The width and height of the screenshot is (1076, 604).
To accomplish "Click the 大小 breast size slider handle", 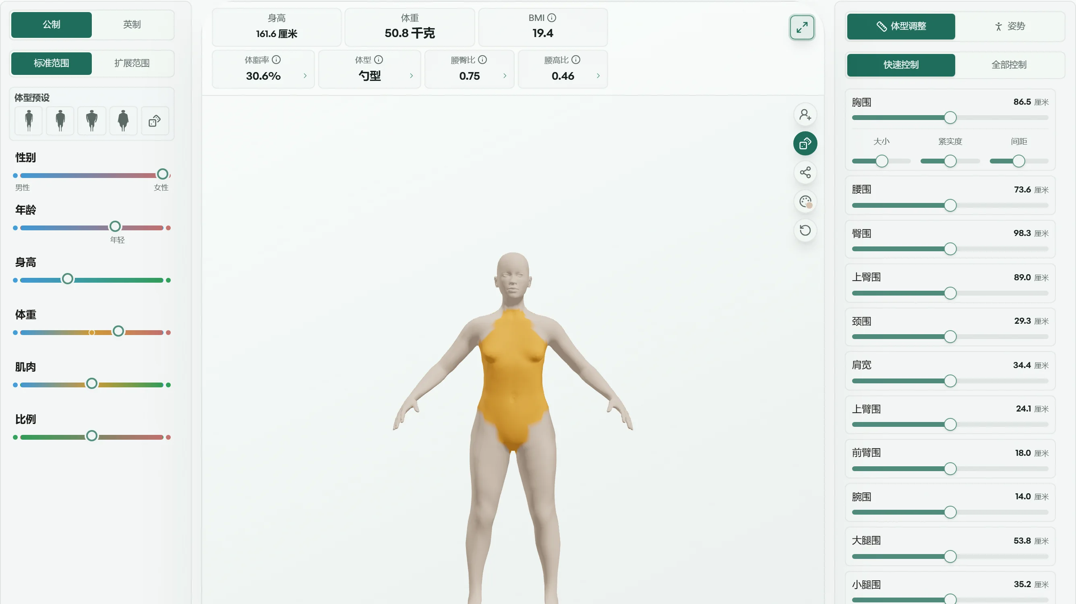I will (x=882, y=161).
